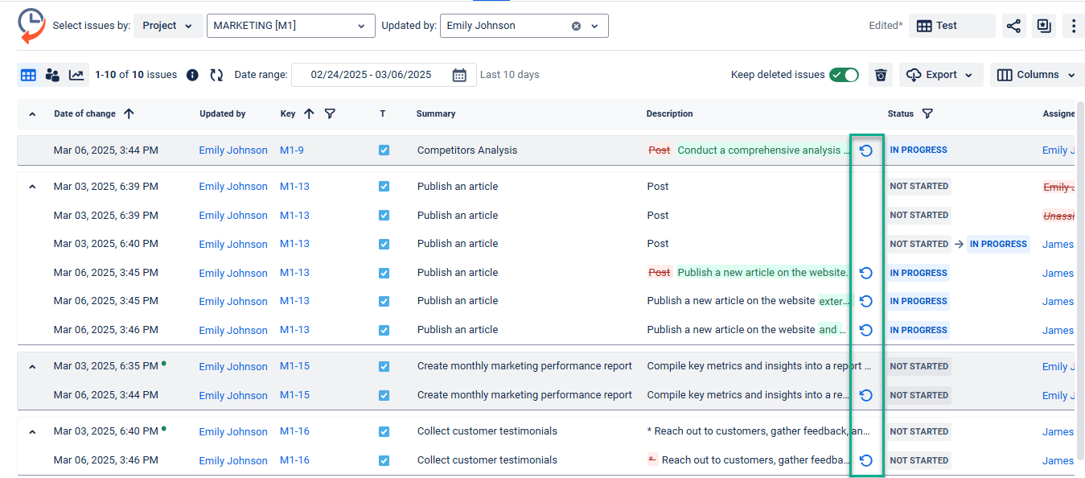Image resolution: width=1085 pixels, height=478 pixels.
Task: Open the Project selector dropdown
Action: pos(167,26)
